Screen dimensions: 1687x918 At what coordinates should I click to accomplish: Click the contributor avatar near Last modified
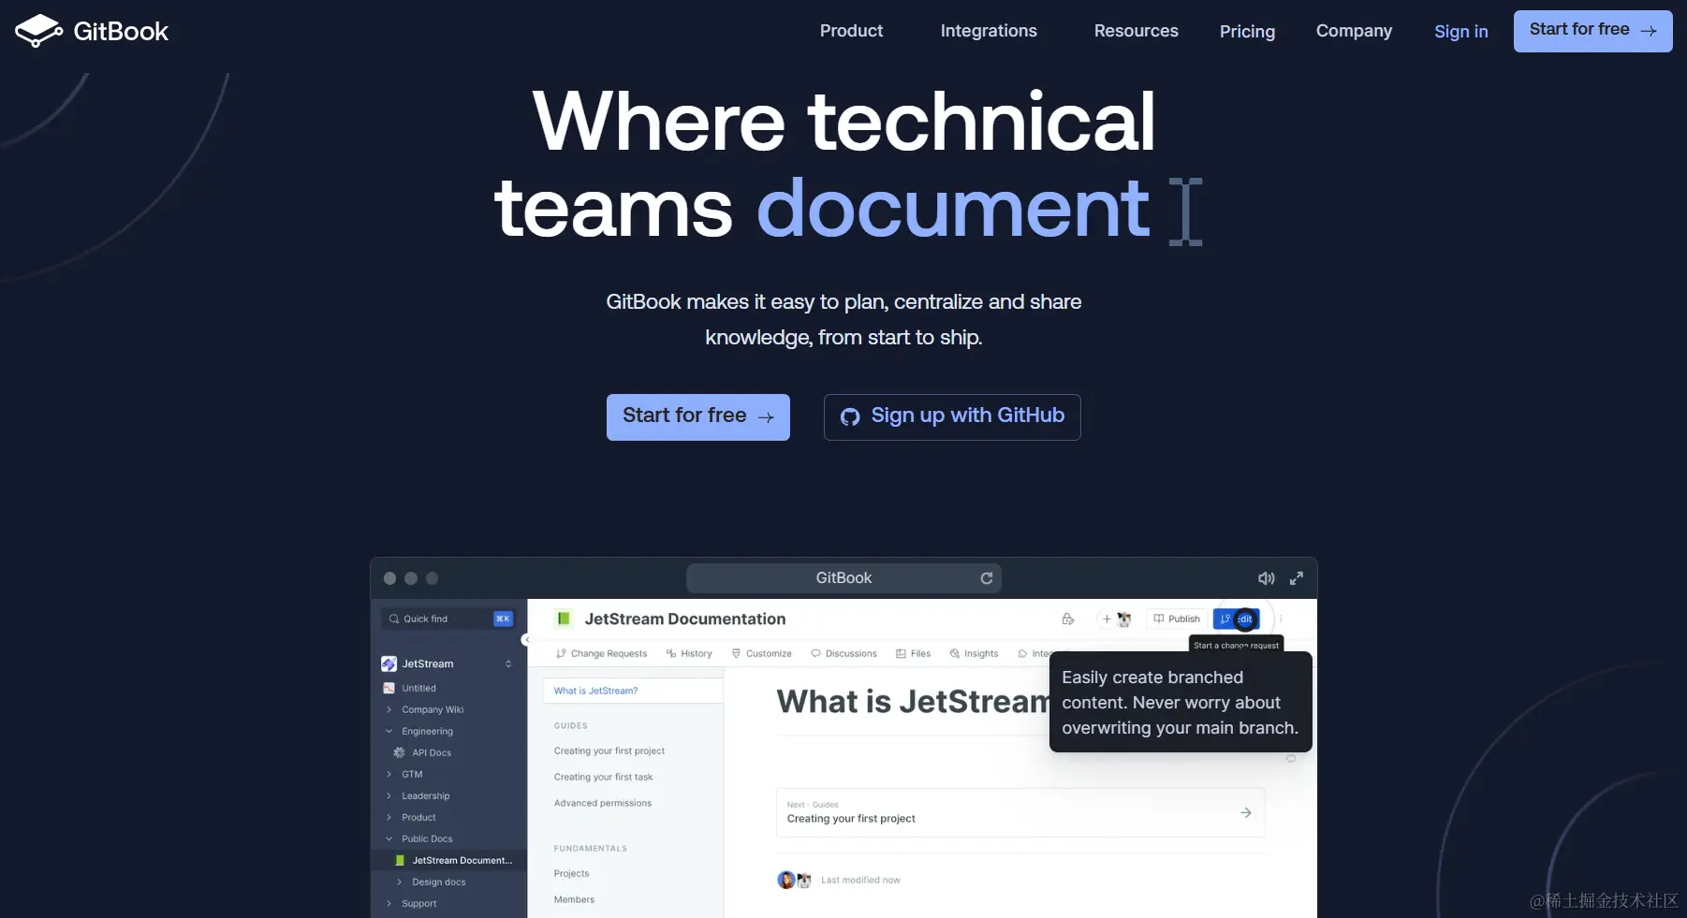tap(786, 880)
